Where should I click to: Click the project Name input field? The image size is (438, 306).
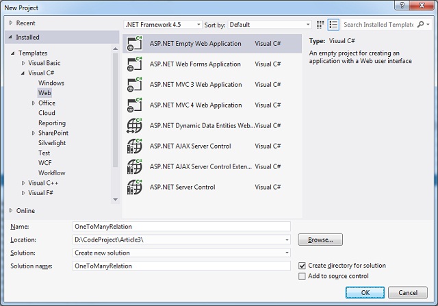tap(181, 227)
